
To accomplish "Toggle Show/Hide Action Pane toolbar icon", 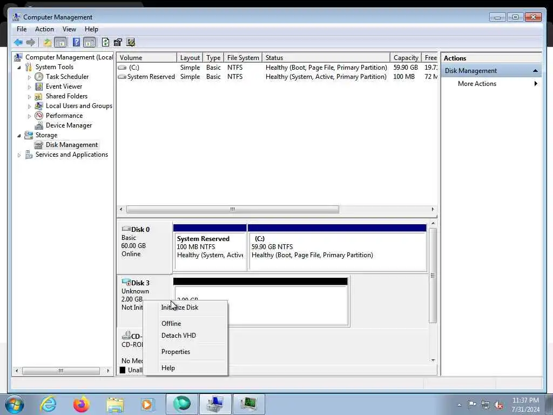I will (90, 43).
